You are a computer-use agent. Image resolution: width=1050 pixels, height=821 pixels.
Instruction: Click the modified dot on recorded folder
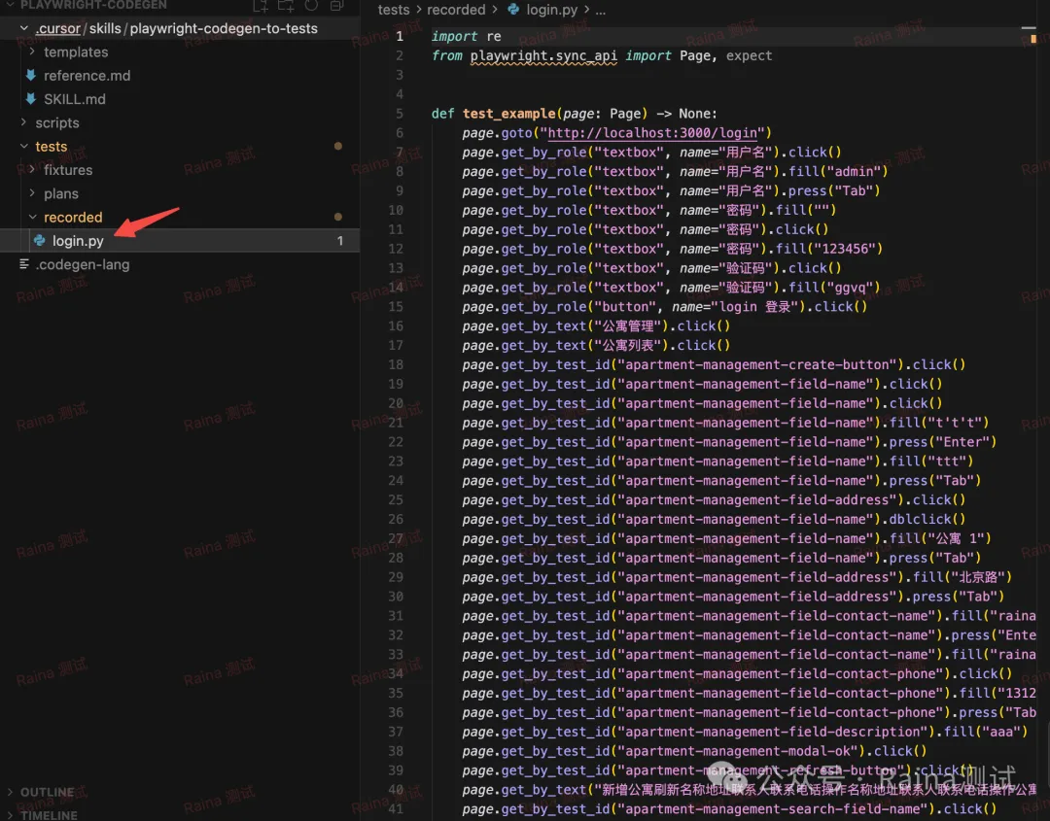[338, 217]
